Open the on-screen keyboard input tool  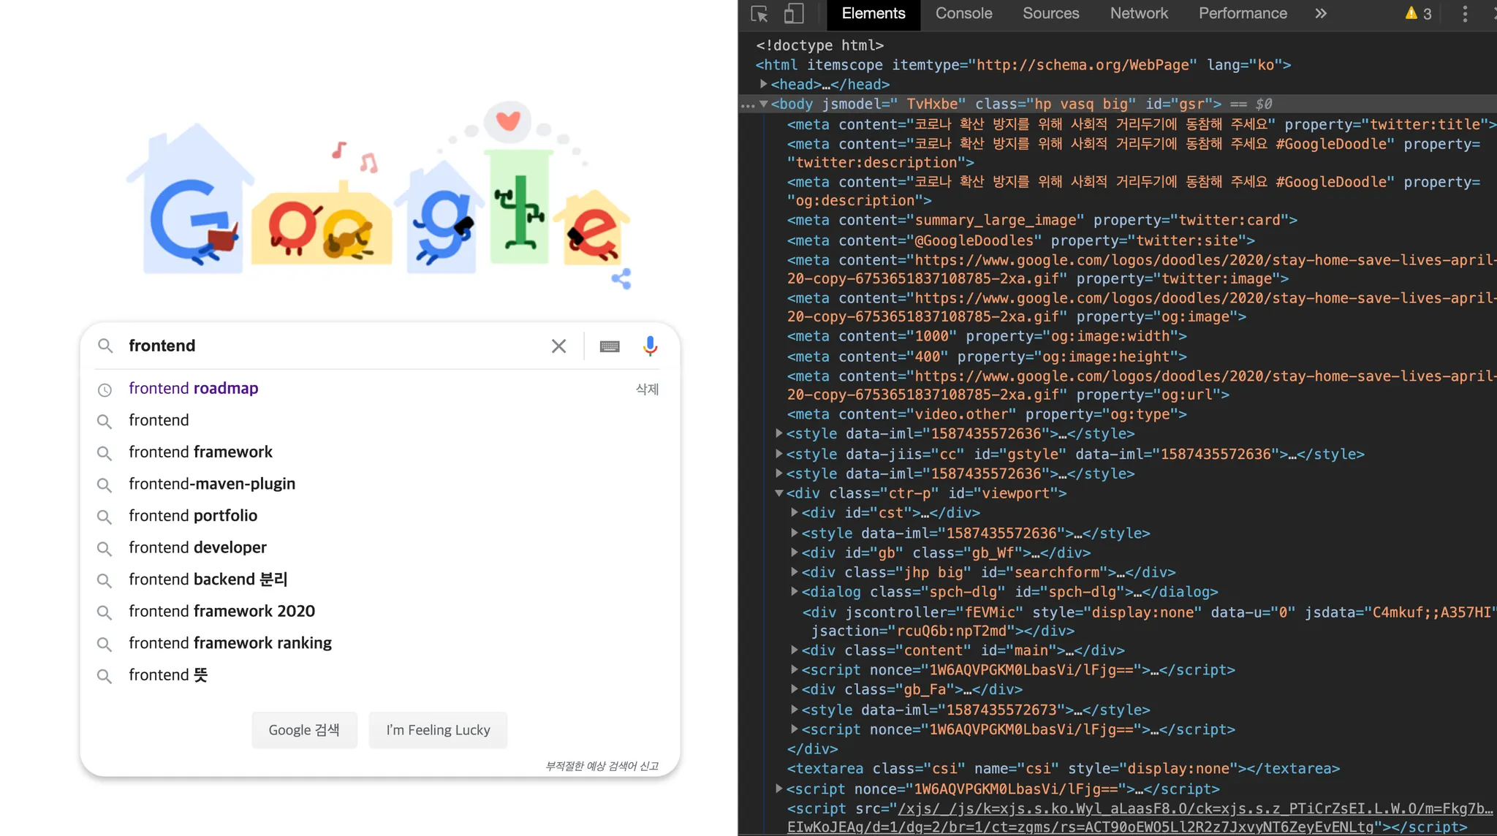tap(610, 346)
